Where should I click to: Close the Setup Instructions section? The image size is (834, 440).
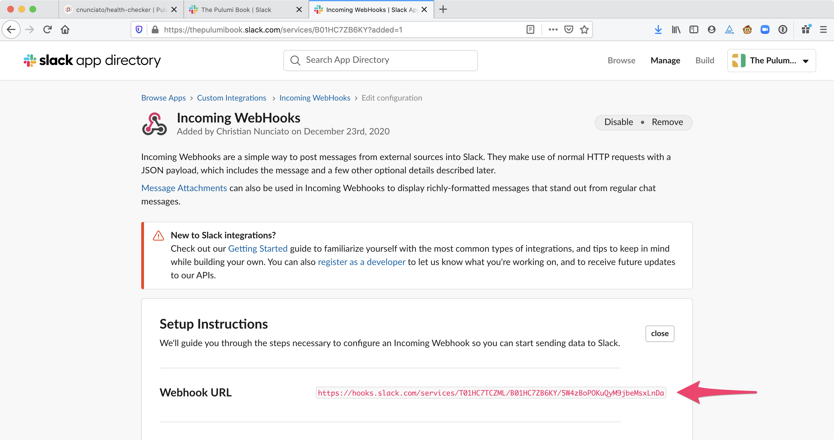pyautogui.click(x=659, y=334)
